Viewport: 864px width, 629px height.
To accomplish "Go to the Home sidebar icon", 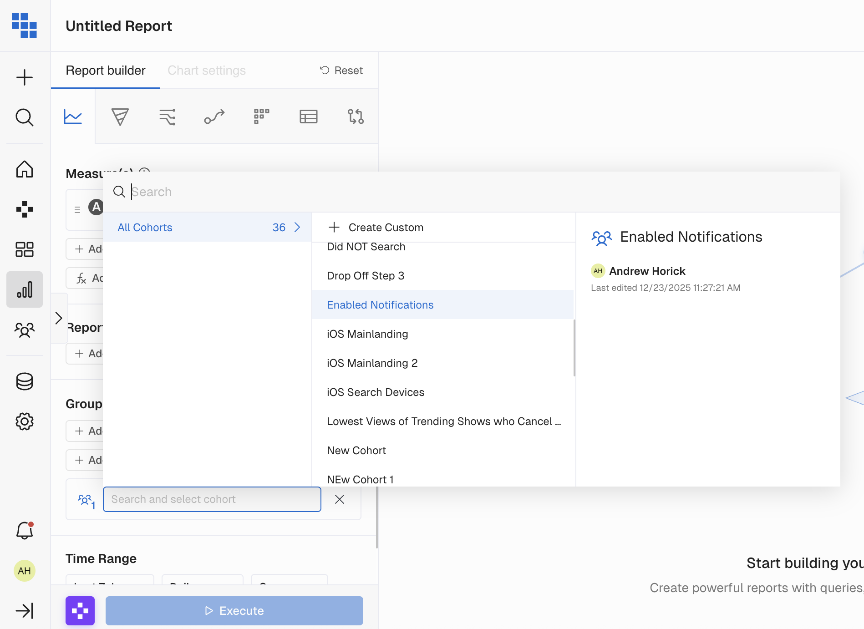I will coord(25,169).
